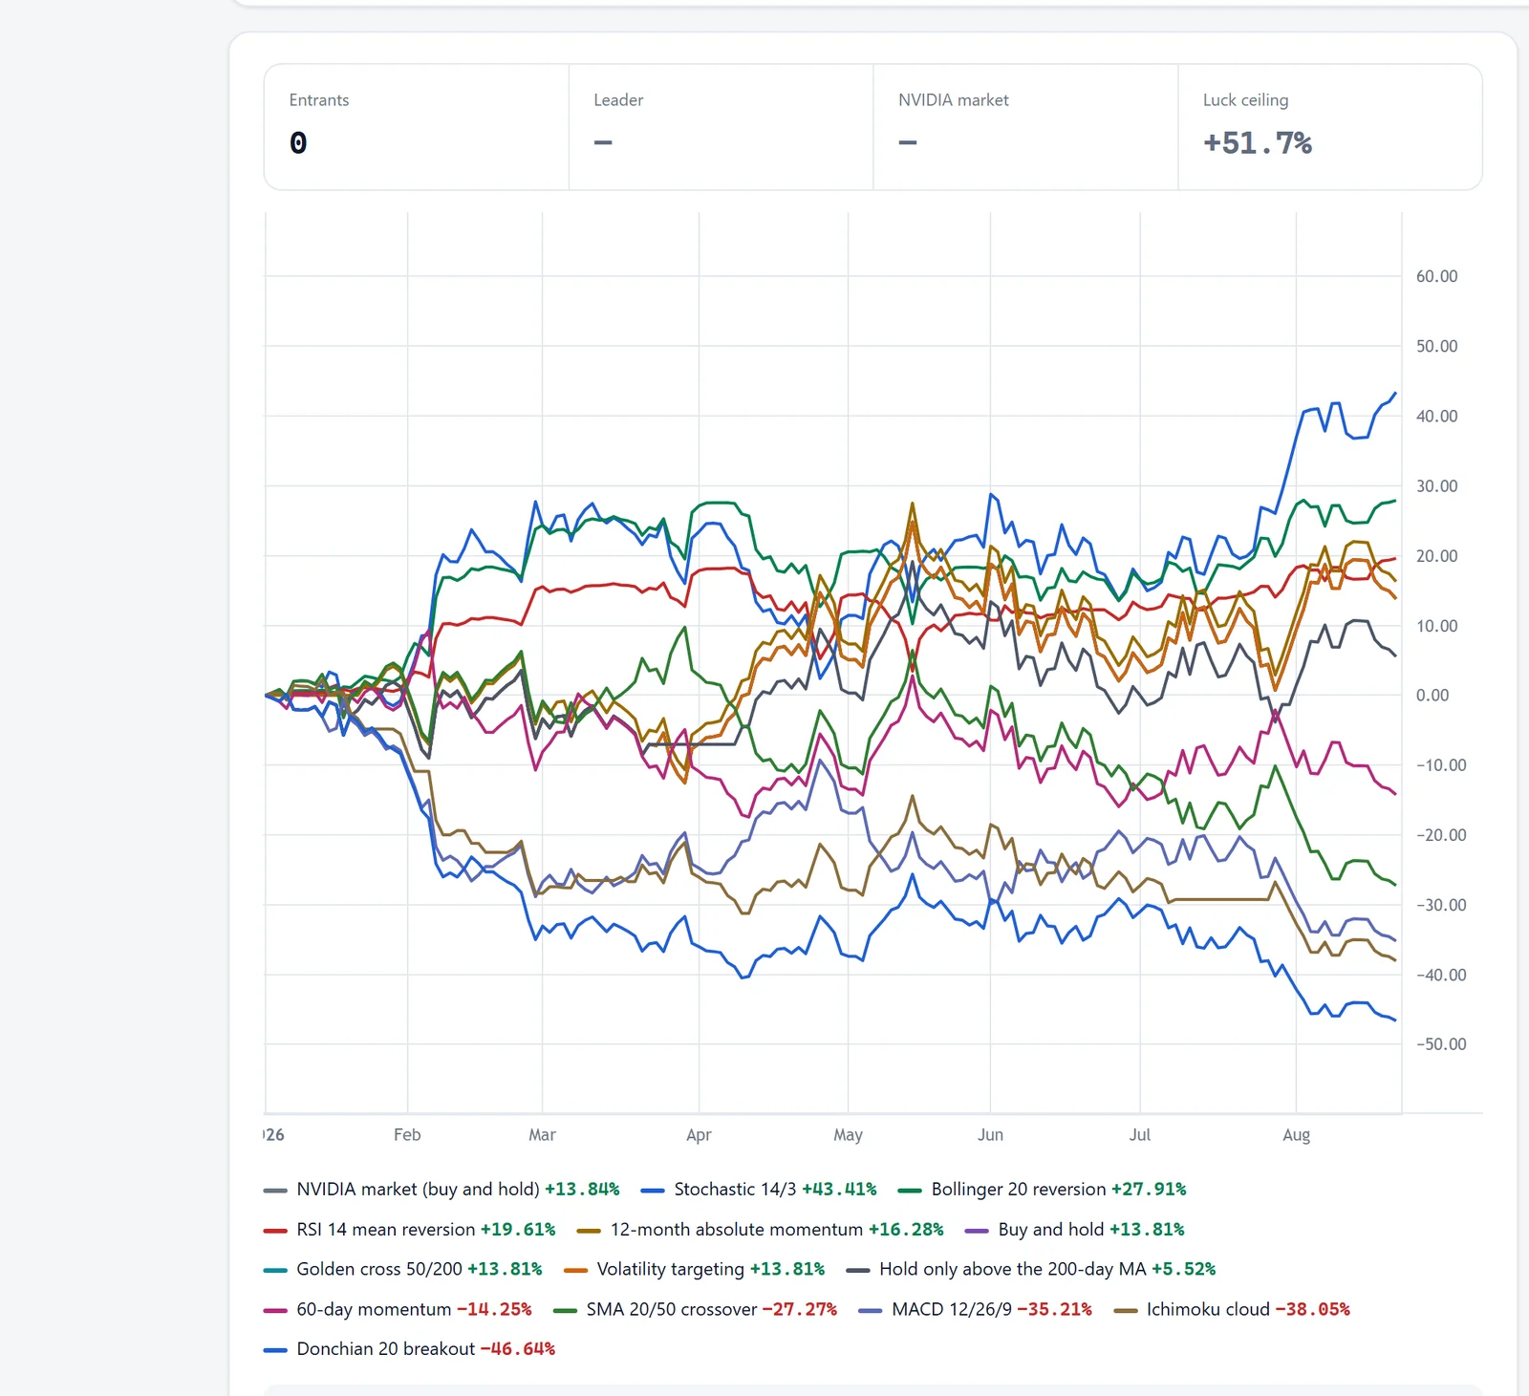Select the Entrants value 0

298,143
